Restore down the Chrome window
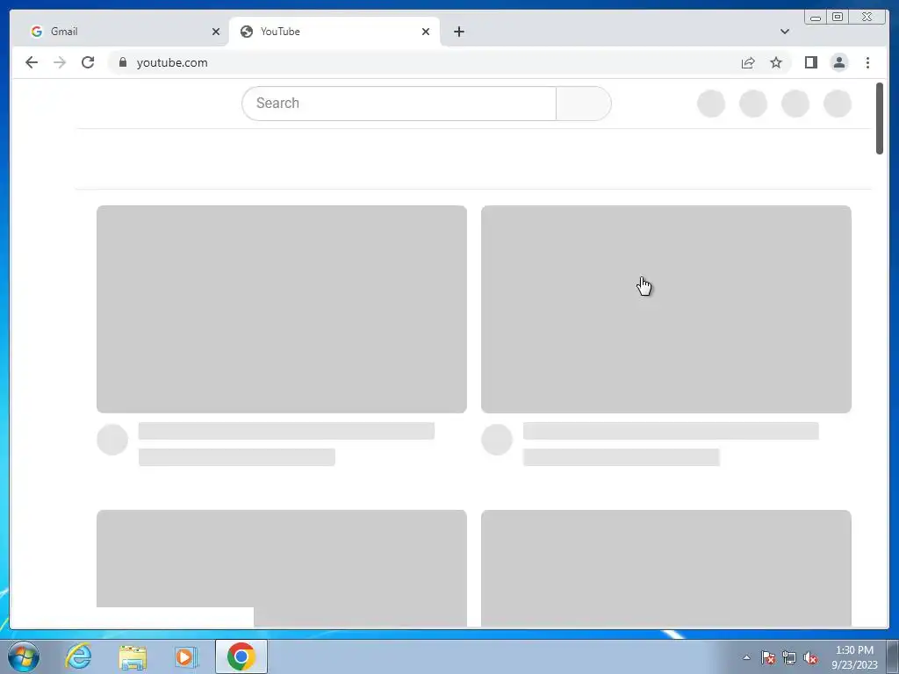 coord(837,18)
